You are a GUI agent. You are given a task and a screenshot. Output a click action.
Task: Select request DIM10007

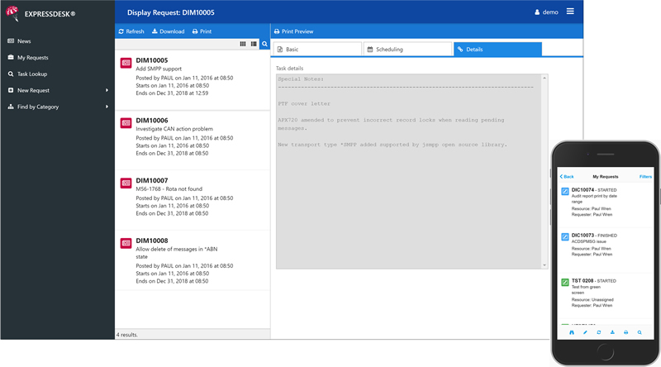[193, 200]
